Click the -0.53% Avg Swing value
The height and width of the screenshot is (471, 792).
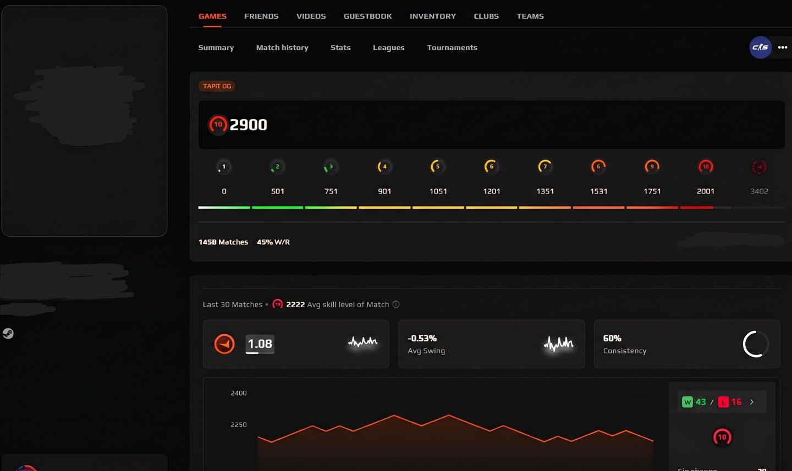[x=422, y=339]
